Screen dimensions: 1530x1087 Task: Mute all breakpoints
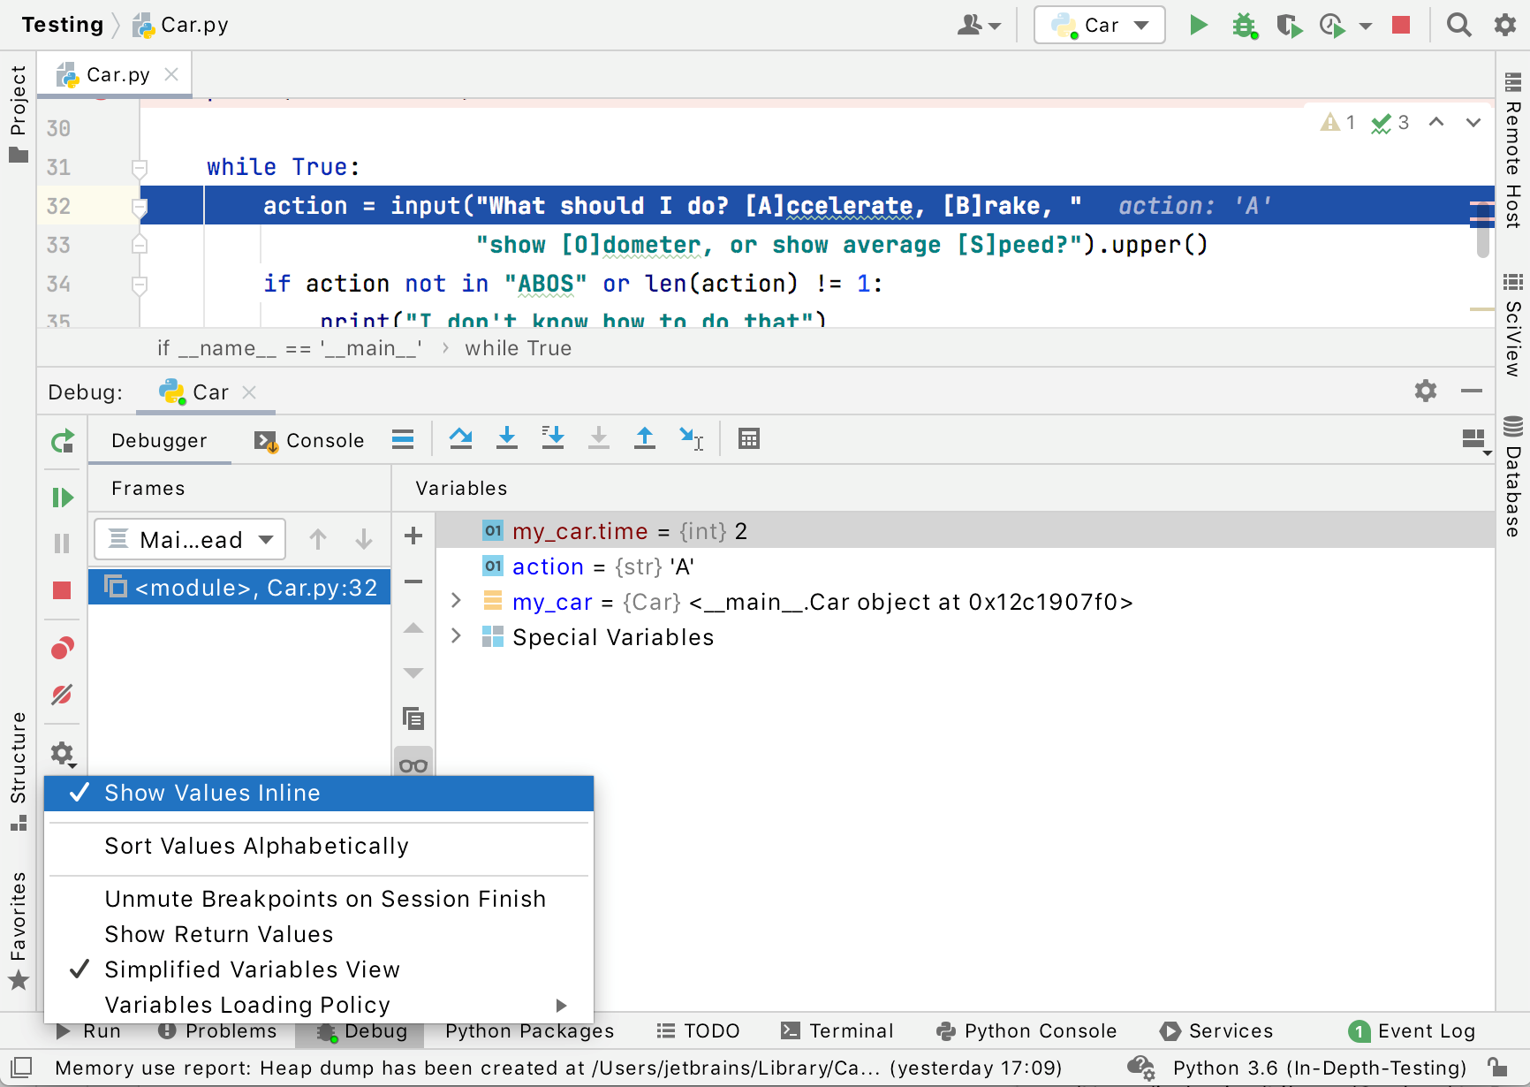click(x=62, y=695)
